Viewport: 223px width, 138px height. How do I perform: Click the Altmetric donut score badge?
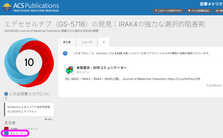click(x=29, y=62)
